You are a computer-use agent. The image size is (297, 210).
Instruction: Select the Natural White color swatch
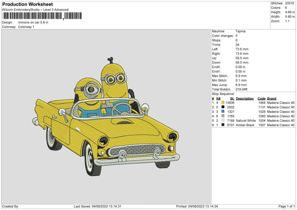(x=223, y=120)
